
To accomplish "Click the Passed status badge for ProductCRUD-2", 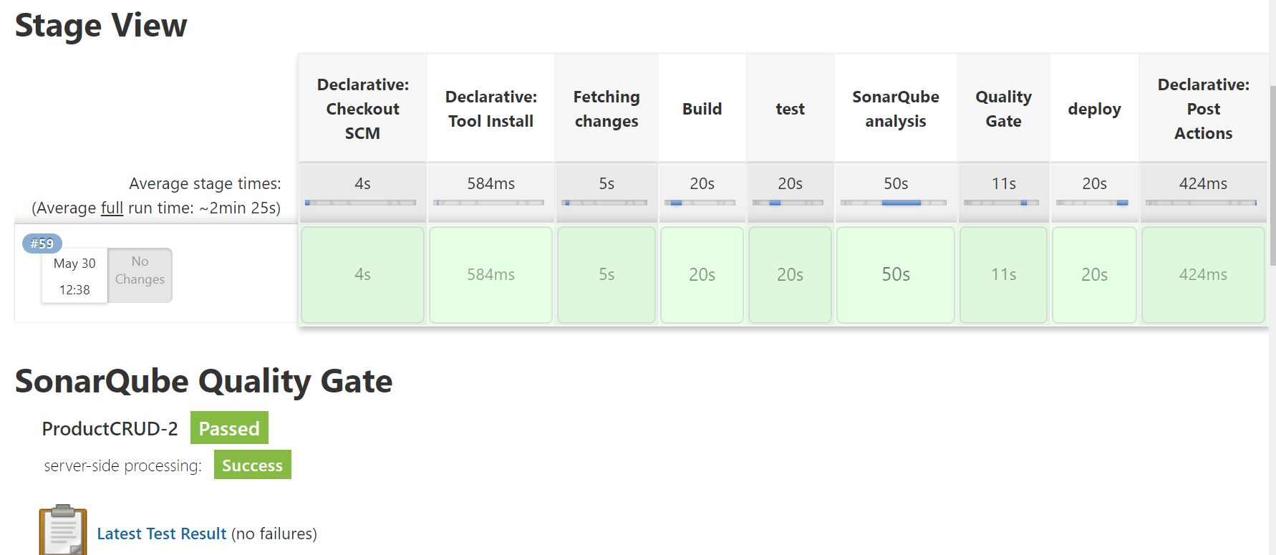I will 229,428.
